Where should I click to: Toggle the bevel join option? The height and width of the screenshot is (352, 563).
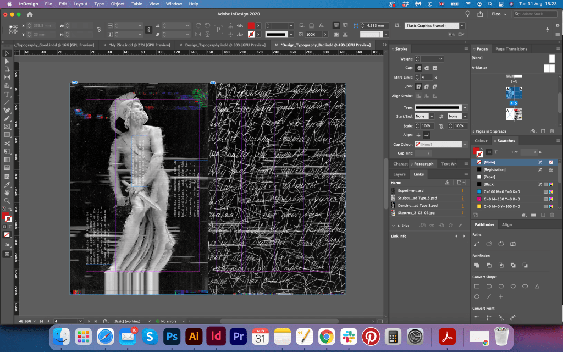(434, 86)
